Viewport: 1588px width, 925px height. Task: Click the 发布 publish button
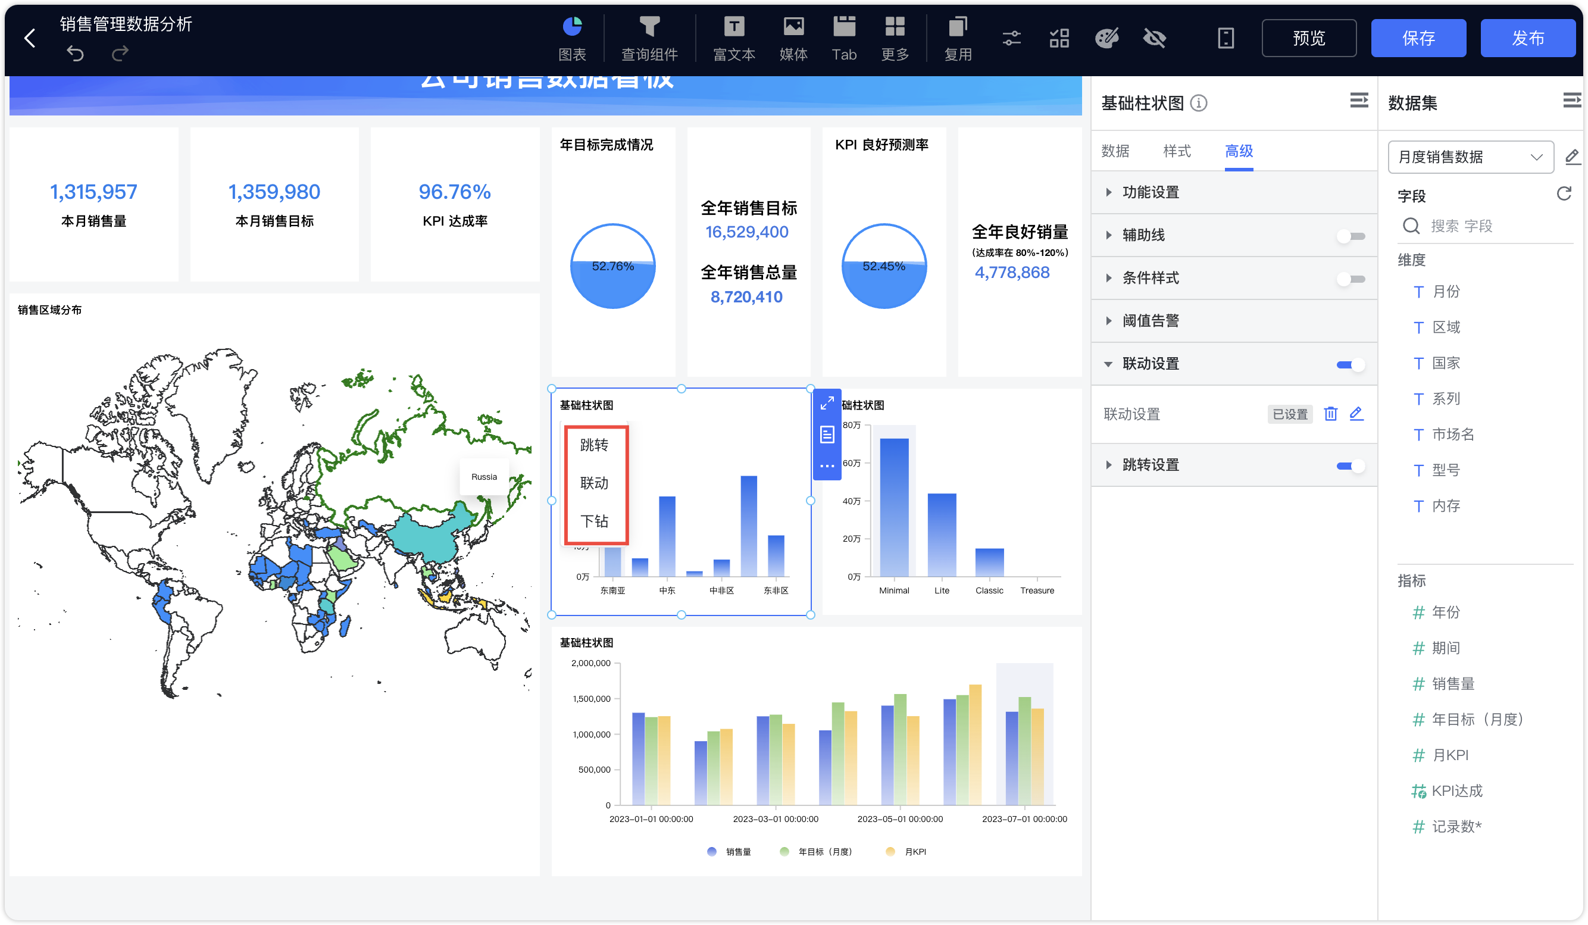[x=1527, y=39]
